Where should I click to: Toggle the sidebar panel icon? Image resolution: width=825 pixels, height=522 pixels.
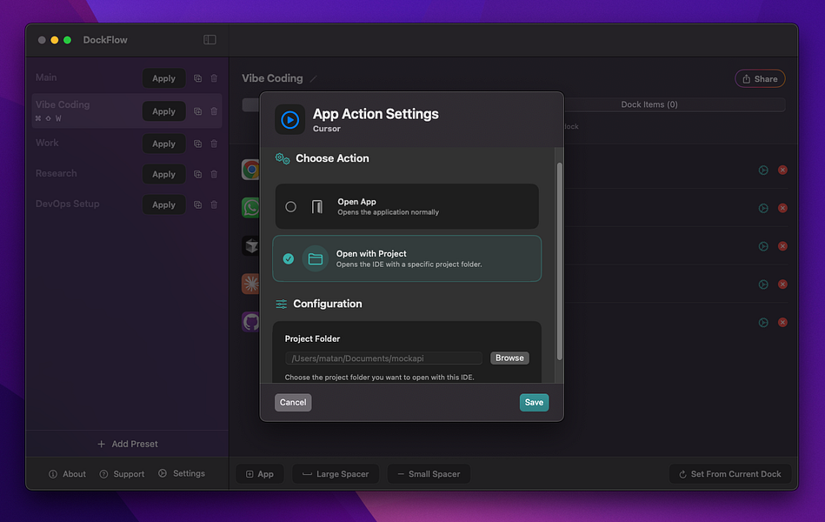(x=210, y=39)
